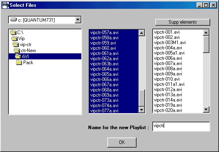Click the Supp elements button
This screenshot has height=152, width=219.
pyautogui.click(x=183, y=22)
